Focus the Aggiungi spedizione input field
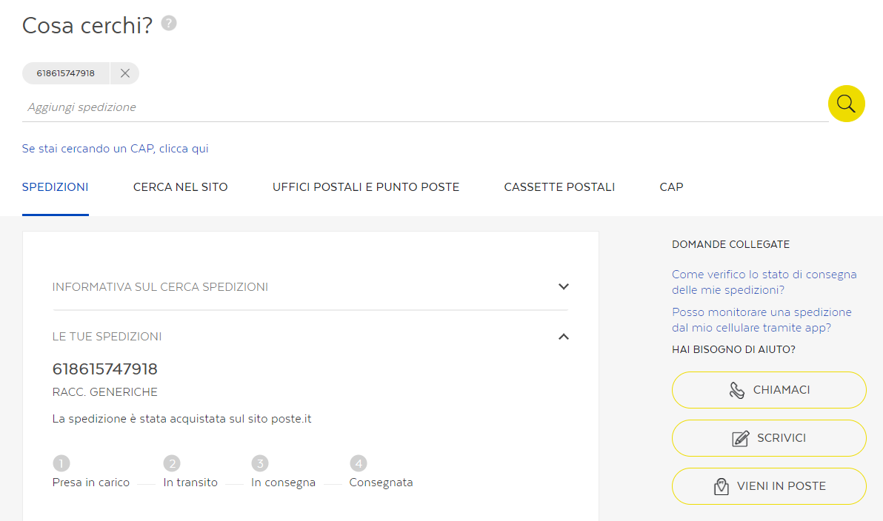 424,107
